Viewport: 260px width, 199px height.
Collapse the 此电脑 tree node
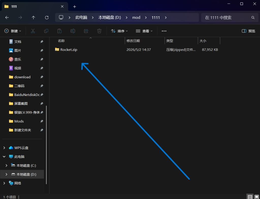(x=4, y=157)
